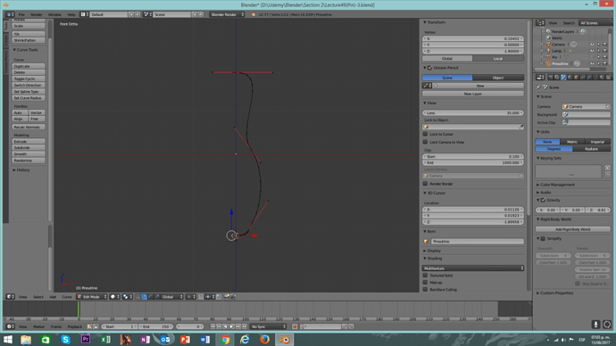Click the Lens value slider field

tap(473, 112)
